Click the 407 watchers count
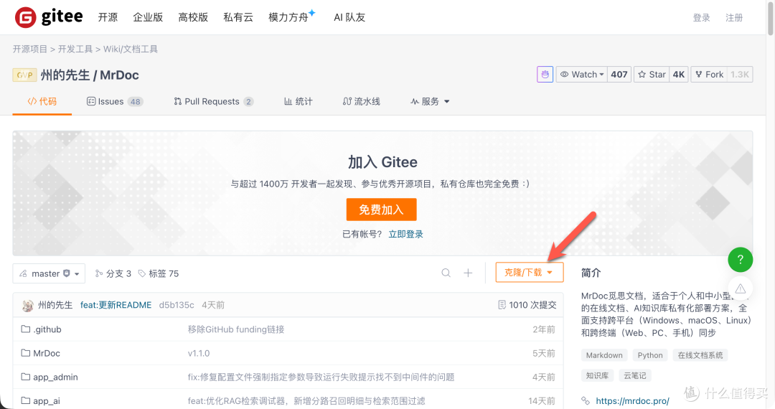 coord(619,75)
